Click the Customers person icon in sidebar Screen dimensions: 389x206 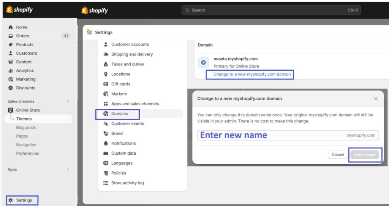pyautogui.click(x=10, y=53)
